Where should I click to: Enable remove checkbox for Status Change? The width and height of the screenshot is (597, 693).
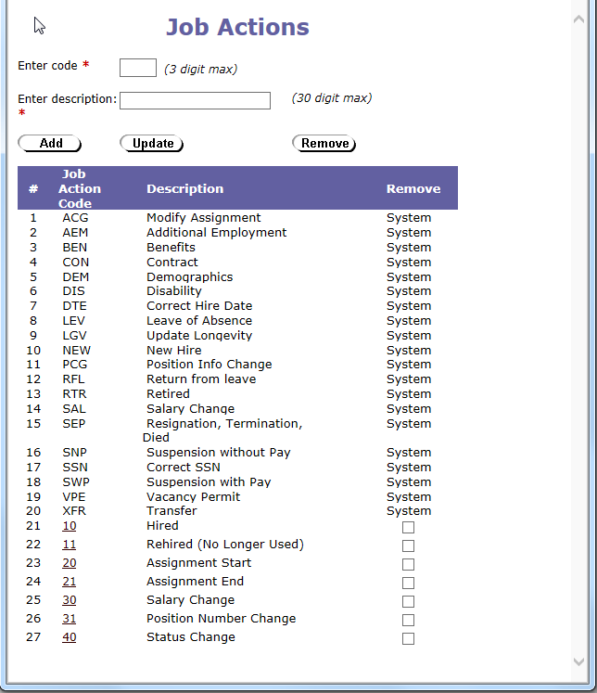(408, 639)
